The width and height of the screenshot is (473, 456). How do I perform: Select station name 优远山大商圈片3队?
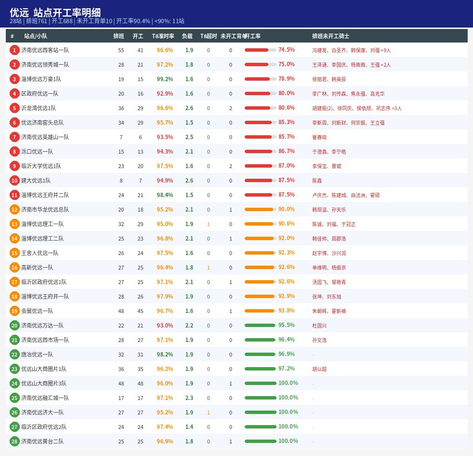coord(44,384)
